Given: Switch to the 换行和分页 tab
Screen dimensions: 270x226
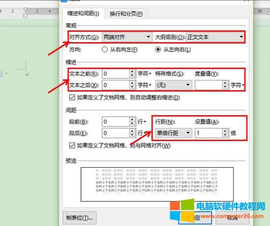Looking at the screenshot, I should point(126,14).
